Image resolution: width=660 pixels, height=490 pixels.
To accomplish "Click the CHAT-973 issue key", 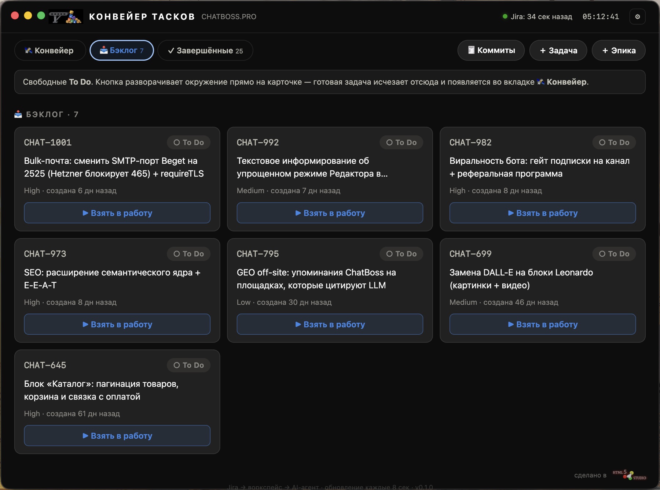I will click(45, 254).
